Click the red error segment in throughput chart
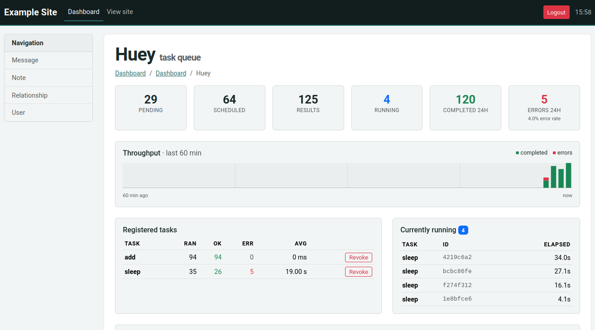This screenshot has height=330, width=595. point(546,179)
